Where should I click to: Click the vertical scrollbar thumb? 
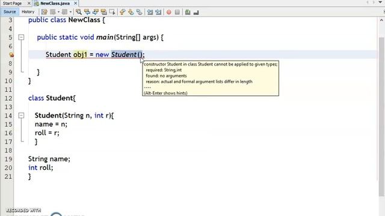381,116
